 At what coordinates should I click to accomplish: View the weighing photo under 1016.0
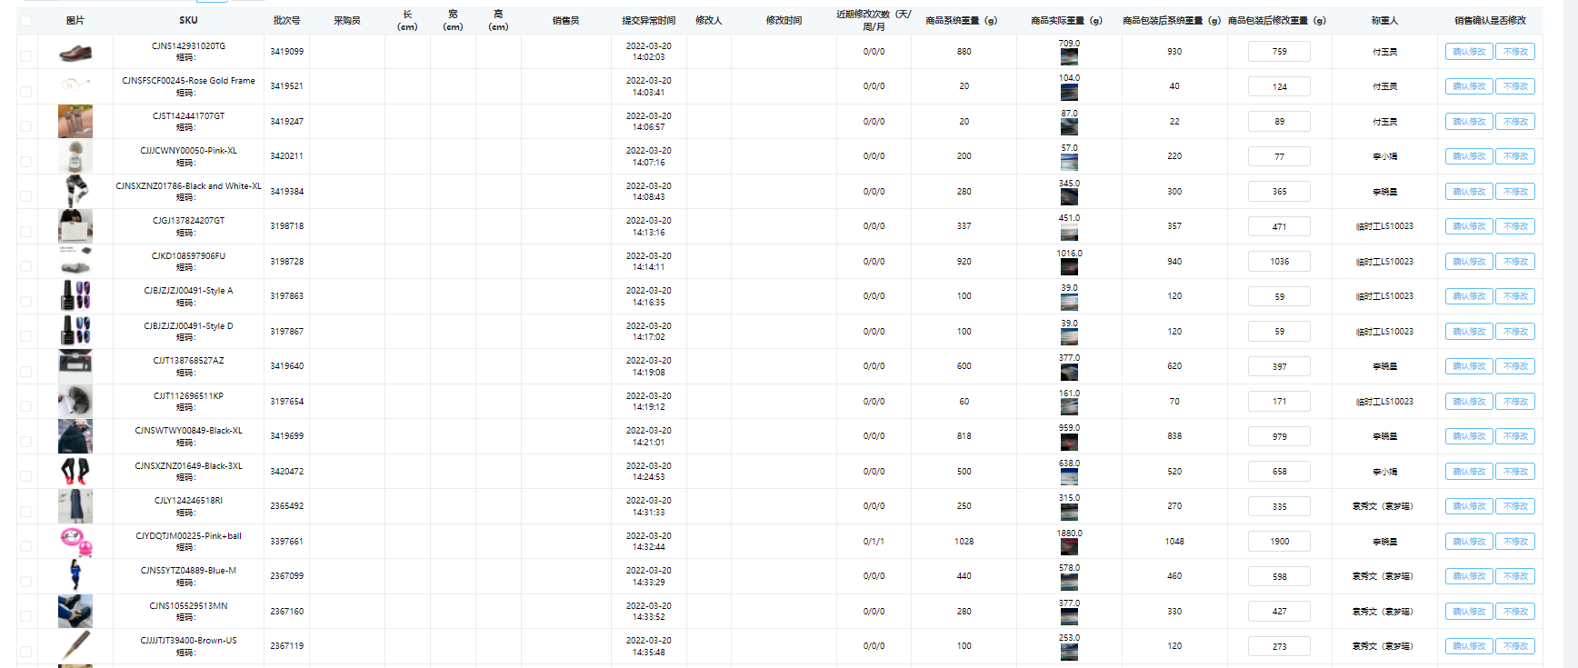[x=1069, y=266]
